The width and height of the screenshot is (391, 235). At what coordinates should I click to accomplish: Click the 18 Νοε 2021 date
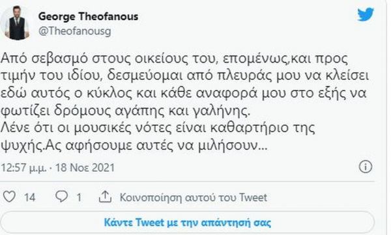coord(85,167)
